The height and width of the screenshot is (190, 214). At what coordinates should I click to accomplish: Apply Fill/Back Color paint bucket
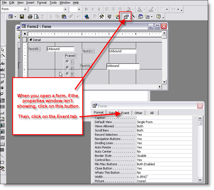(x=129, y=9)
